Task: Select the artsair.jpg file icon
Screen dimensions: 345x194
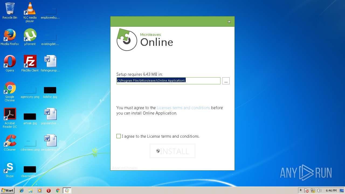Action: [30, 118]
